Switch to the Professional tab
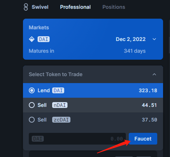This screenshot has height=157, width=170. 76,7
